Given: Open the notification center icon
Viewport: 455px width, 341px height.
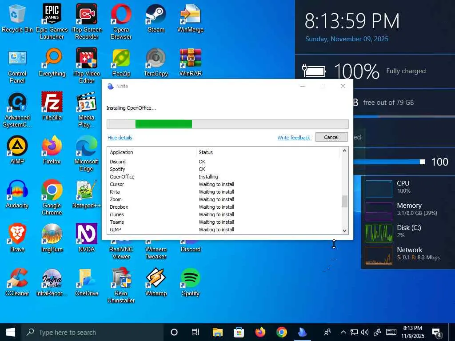Looking at the screenshot, I should (x=437, y=332).
